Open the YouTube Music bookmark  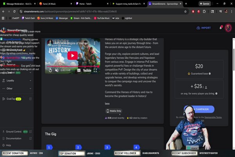point(102,18)
